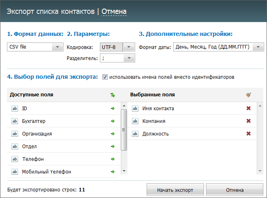
Task: Click scroll up arrow of selected fields list
Action: click(260, 106)
